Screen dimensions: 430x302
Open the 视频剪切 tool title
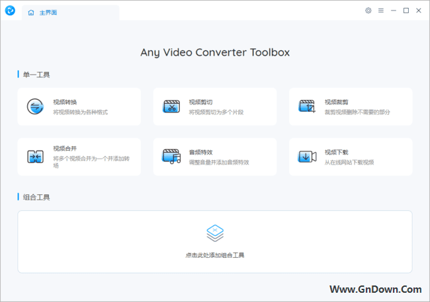click(200, 102)
